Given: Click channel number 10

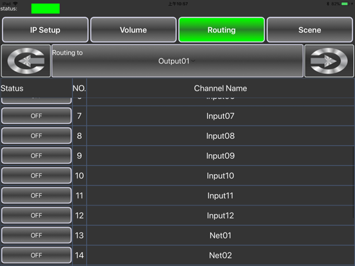Looking at the screenshot, I should (79, 176).
